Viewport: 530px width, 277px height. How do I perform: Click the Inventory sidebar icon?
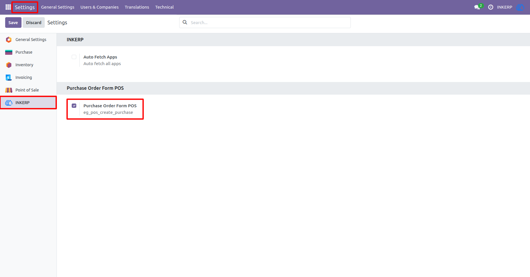(x=9, y=65)
